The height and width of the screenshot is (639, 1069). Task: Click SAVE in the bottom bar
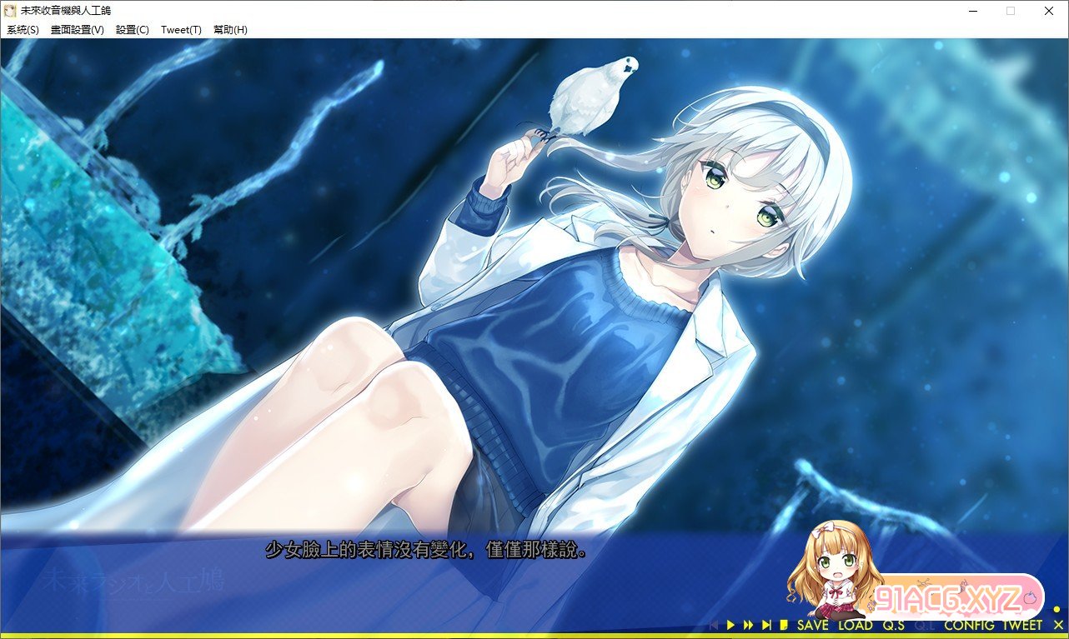click(x=812, y=625)
